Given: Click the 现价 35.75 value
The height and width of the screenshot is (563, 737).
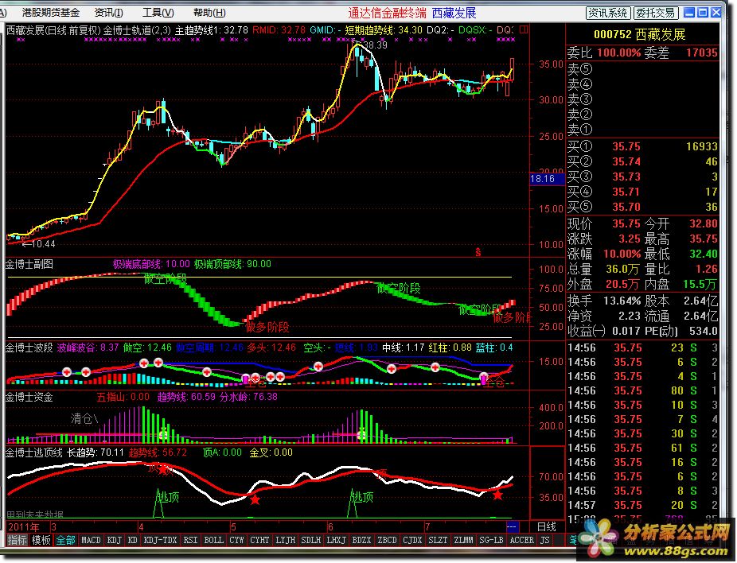Looking at the screenshot, I should [626, 223].
